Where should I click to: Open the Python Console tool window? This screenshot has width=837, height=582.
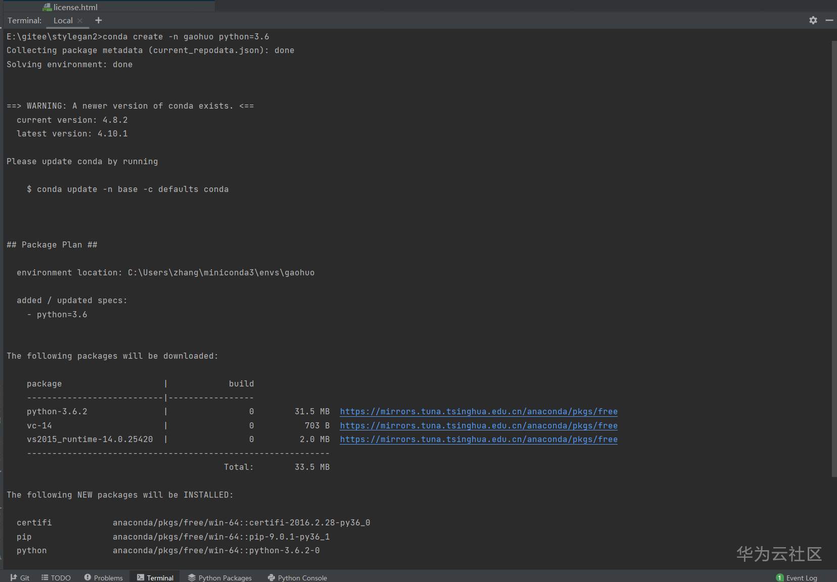pos(297,577)
